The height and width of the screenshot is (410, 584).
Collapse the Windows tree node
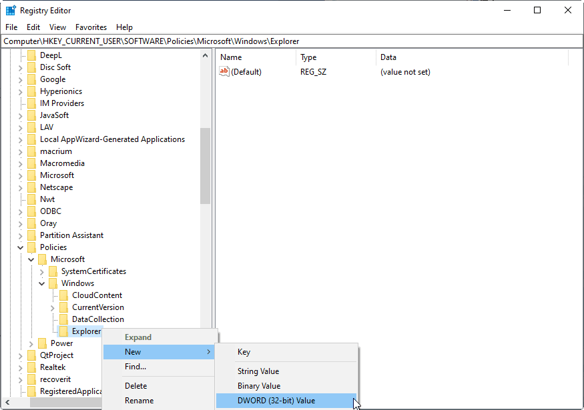pyautogui.click(x=41, y=283)
